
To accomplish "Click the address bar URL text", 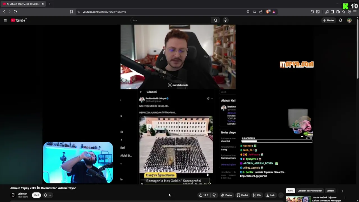I will point(104,12).
